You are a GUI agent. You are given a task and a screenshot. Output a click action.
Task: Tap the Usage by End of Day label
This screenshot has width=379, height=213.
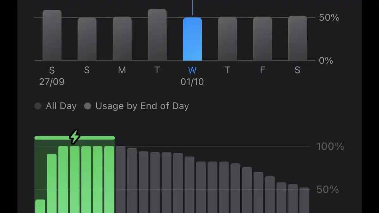click(142, 106)
